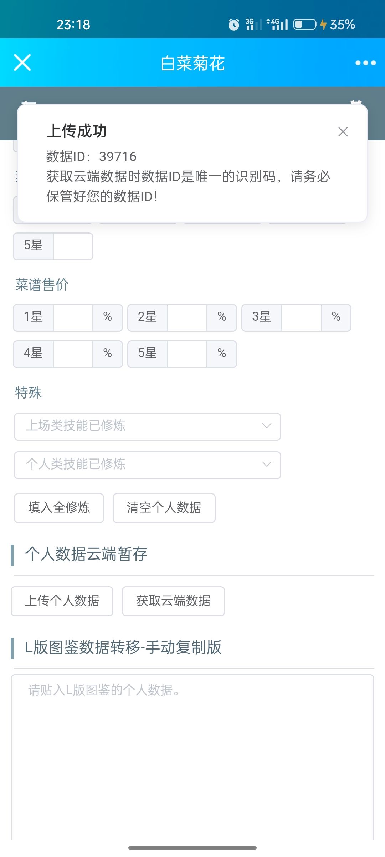Image resolution: width=385 pixels, height=857 pixels.
Task: Expand the 上场类技能已修炼 dropdown
Action: 148,426
